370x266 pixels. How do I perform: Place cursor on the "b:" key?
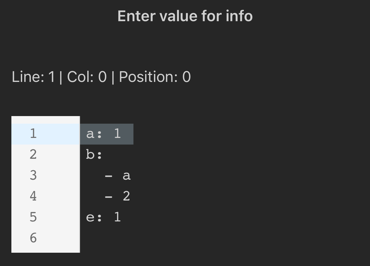[x=94, y=155]
